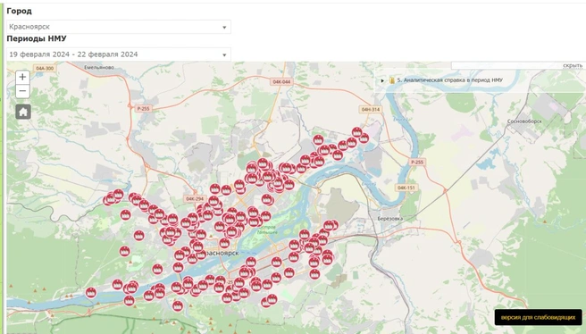This screenshot has height=334, width=586.
Task: Expand the Аналитическая справка в период НМУ item
Action: tap(382, 80)
